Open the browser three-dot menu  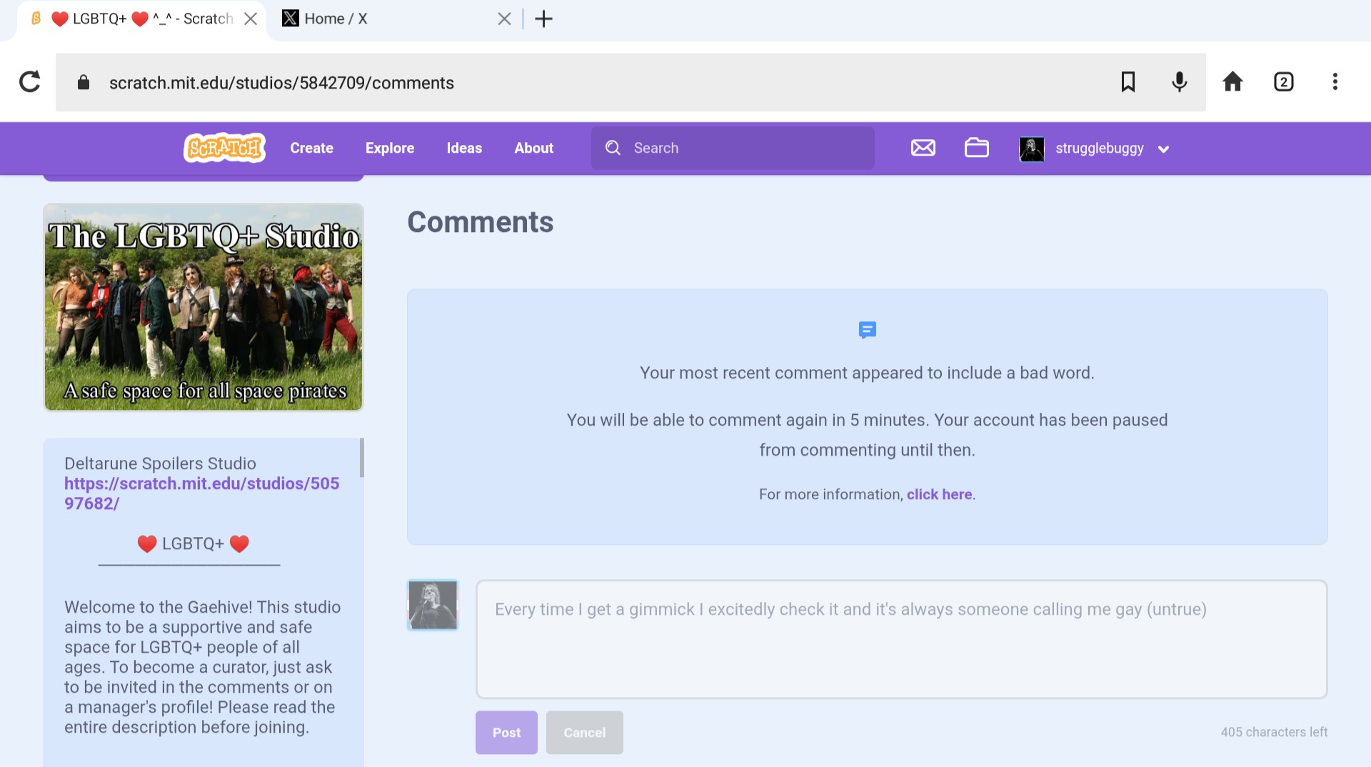coord(1335,82)
